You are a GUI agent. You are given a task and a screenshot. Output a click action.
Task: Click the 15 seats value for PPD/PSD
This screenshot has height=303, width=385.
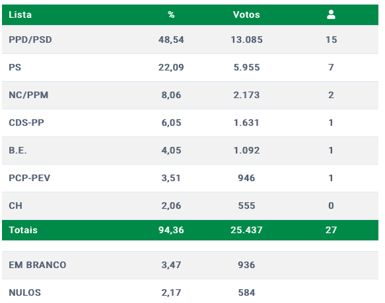(x=332, y=40)
